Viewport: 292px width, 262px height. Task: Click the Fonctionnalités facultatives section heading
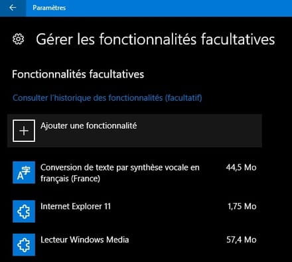[78, 74]
